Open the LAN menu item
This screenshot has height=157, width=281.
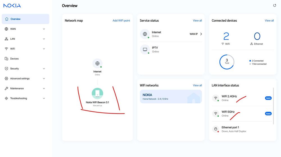[26, 39]
